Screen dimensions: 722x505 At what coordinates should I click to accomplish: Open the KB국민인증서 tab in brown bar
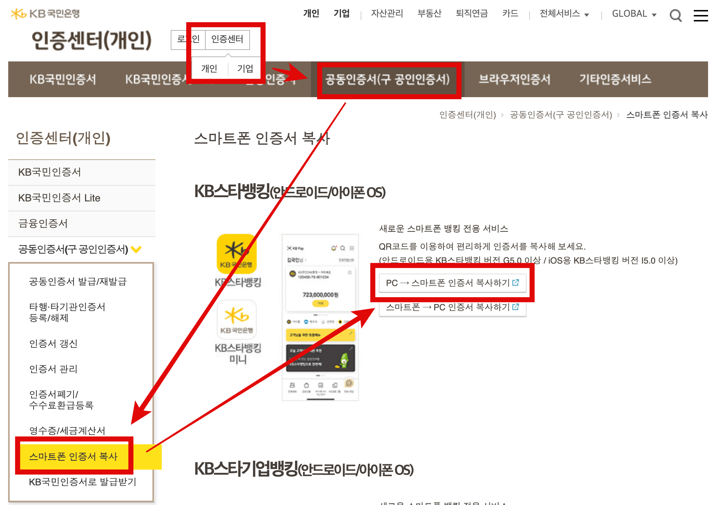[63, 79]
